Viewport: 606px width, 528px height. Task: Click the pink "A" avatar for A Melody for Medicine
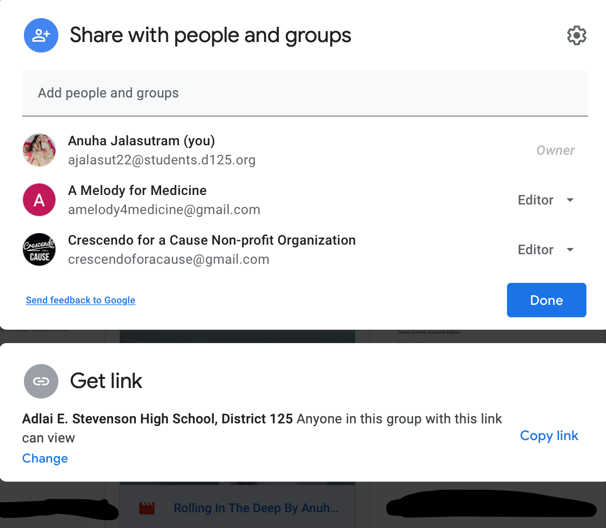[39, 200]
